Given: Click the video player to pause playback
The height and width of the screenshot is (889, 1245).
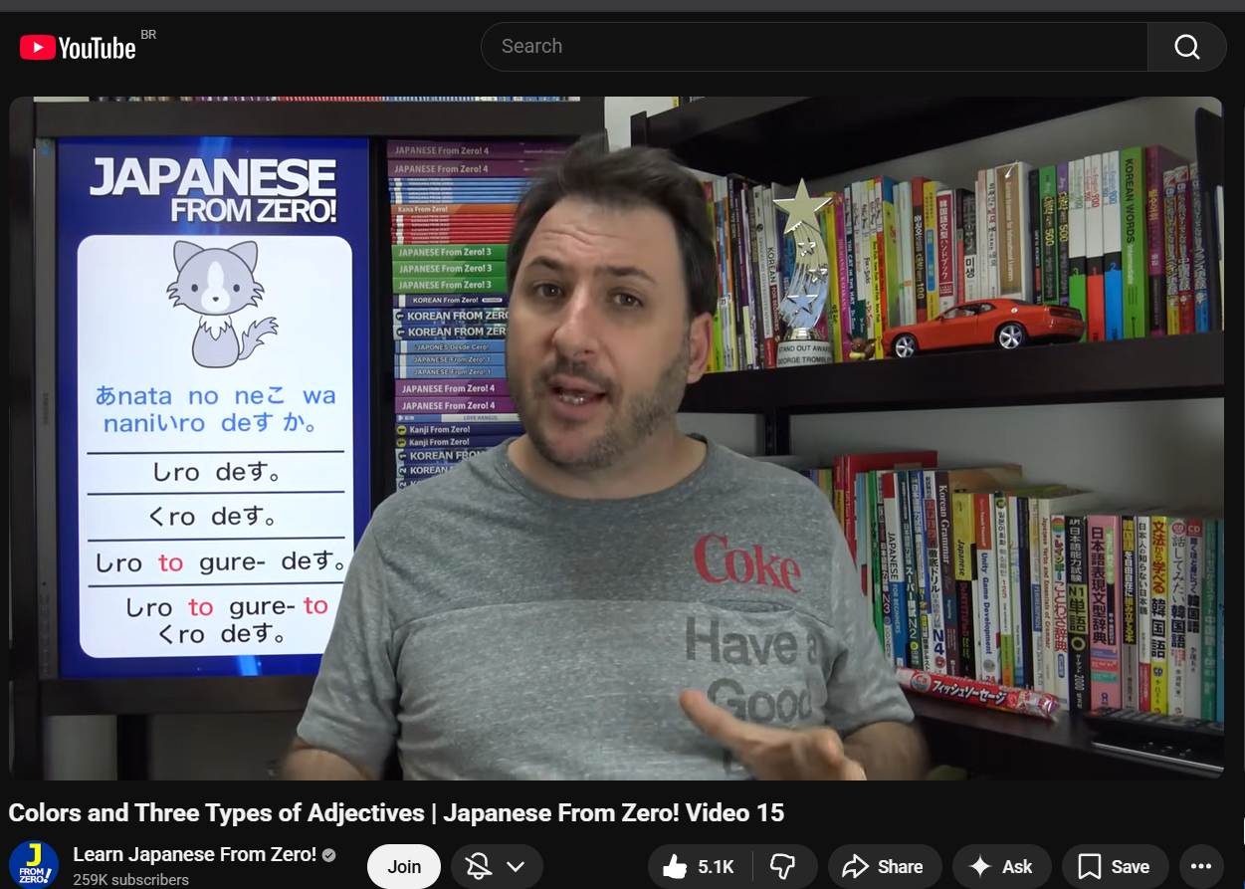Looking at the screenshot, I should [x=616, y=438].
